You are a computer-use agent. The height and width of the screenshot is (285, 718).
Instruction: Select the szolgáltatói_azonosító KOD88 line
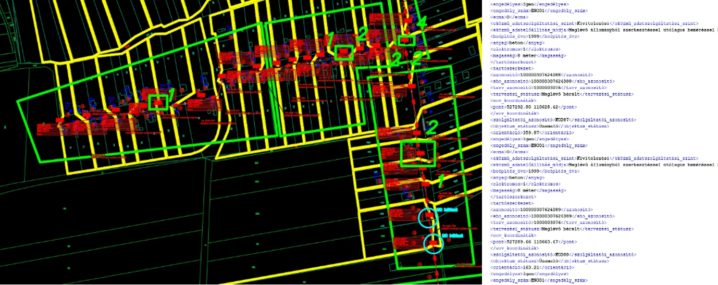click(563, 255)
